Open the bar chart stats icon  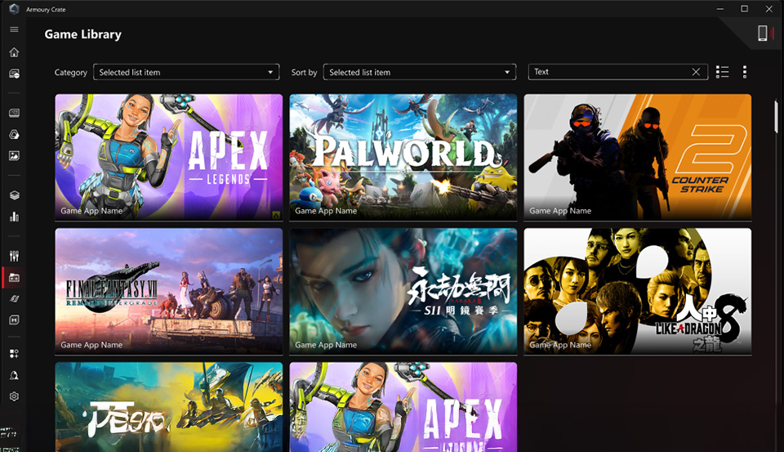coord(14,217)
